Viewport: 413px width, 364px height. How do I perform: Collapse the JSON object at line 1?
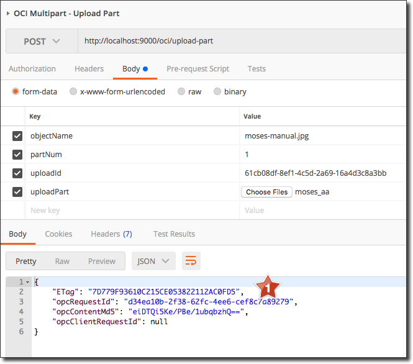point(27,283)
